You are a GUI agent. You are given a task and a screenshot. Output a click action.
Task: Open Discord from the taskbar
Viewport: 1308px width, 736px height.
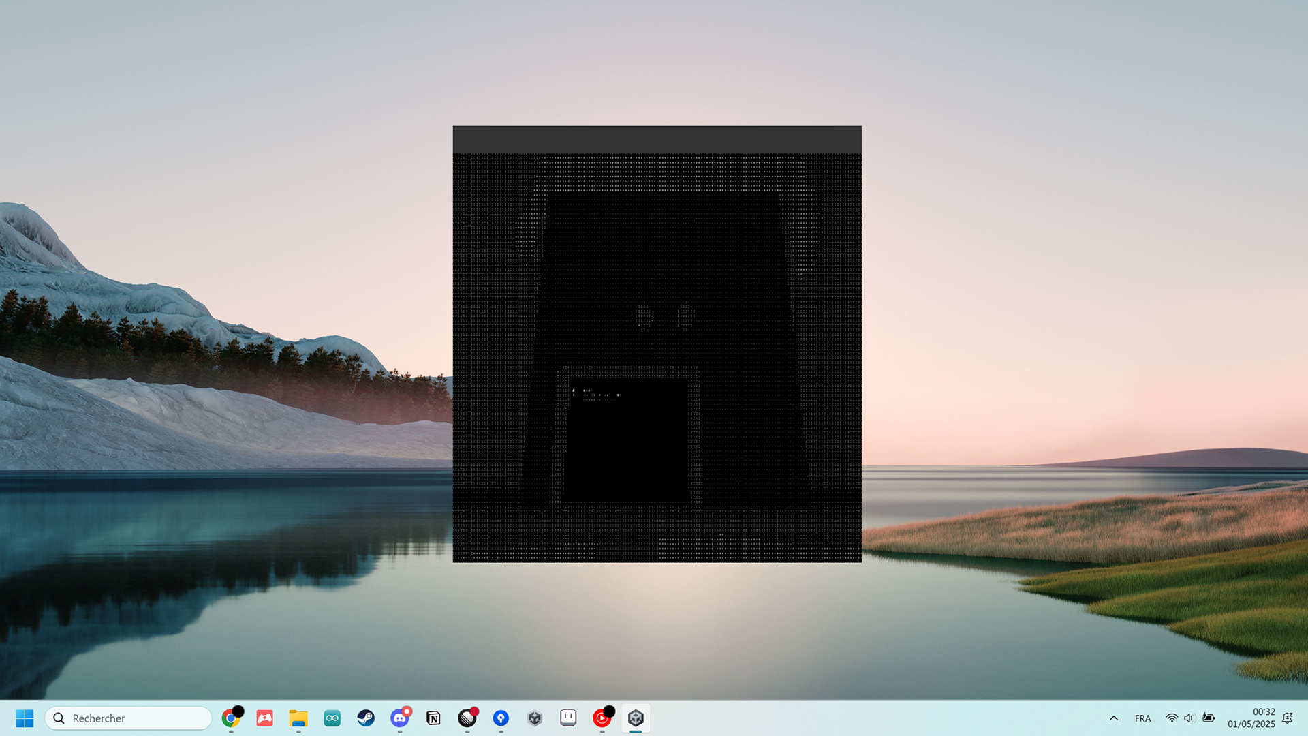coord(400,718)
